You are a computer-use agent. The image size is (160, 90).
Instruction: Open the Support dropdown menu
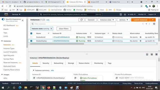pos(152,14)
